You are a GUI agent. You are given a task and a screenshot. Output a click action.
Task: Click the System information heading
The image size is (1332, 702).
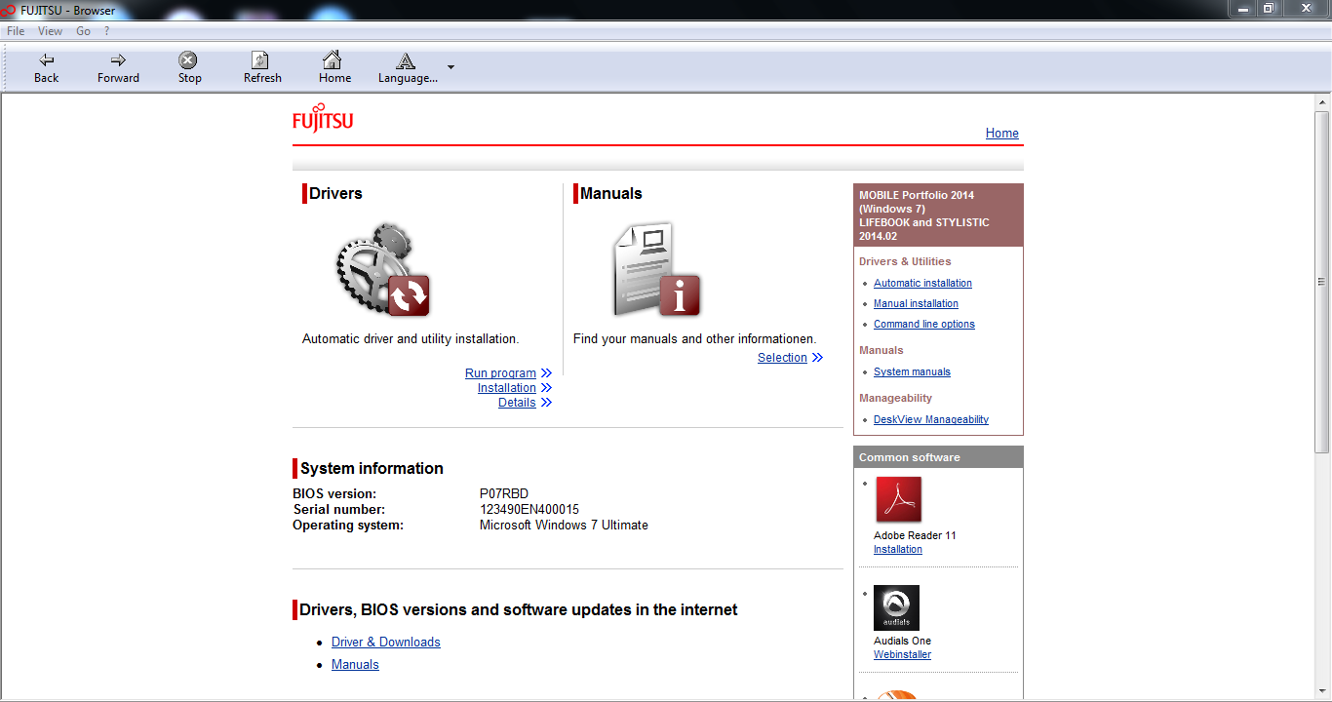pyautogui.click(x=372, y=468)
